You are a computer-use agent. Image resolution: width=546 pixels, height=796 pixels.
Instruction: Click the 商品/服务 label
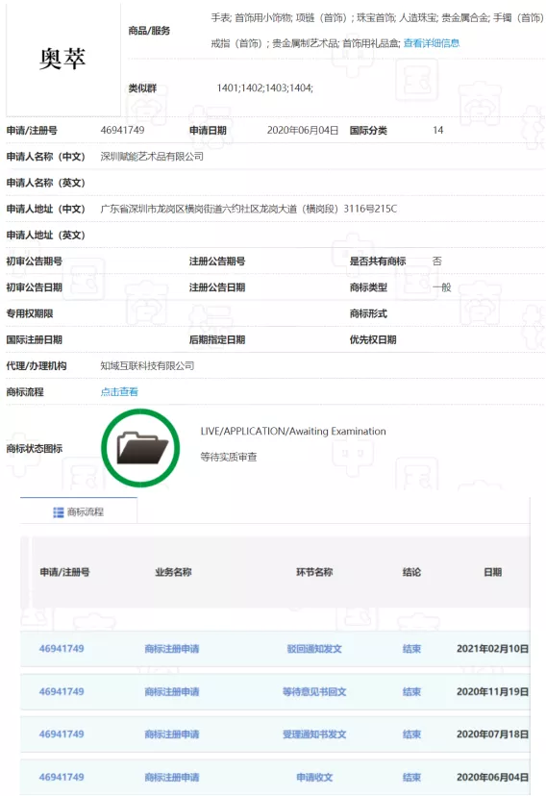pos(149,31)
